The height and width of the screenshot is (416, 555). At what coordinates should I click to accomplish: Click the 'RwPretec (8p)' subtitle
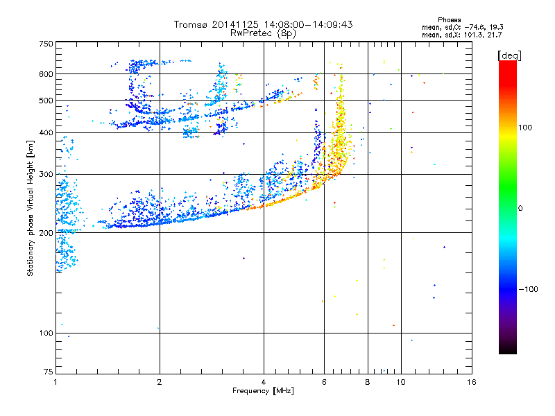coord(263,33)
